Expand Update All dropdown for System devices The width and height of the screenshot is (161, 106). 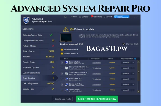coord(133,90)
